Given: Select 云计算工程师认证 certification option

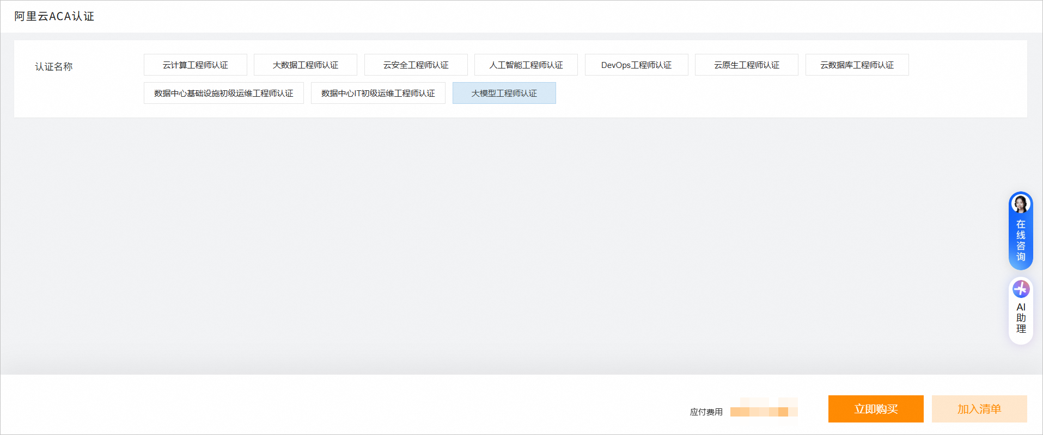Looking at the screenshot, I should [x=196, y=65].
